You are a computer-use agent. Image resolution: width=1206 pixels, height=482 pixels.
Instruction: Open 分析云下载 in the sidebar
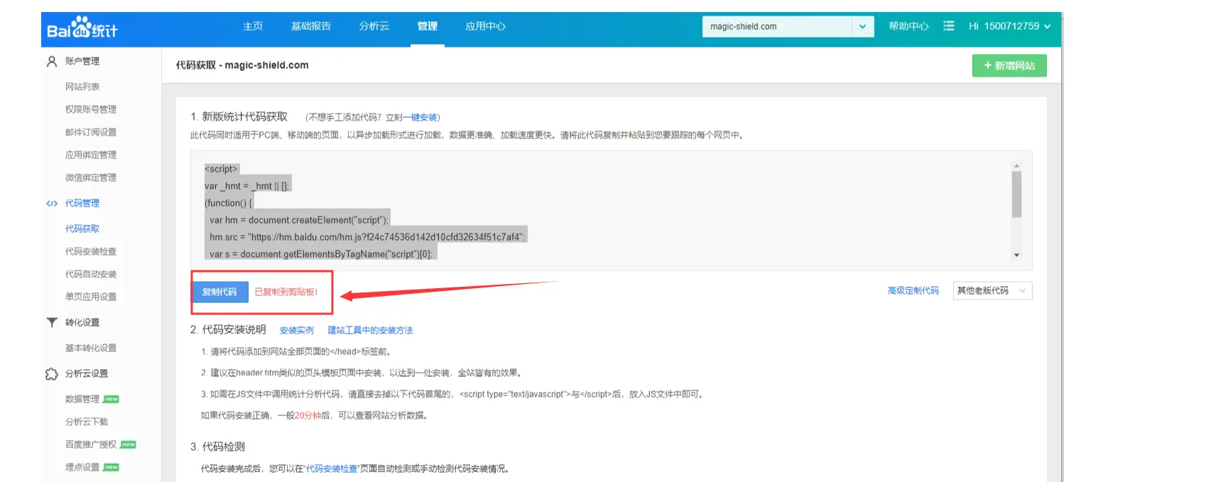click(x=87, y=422)
